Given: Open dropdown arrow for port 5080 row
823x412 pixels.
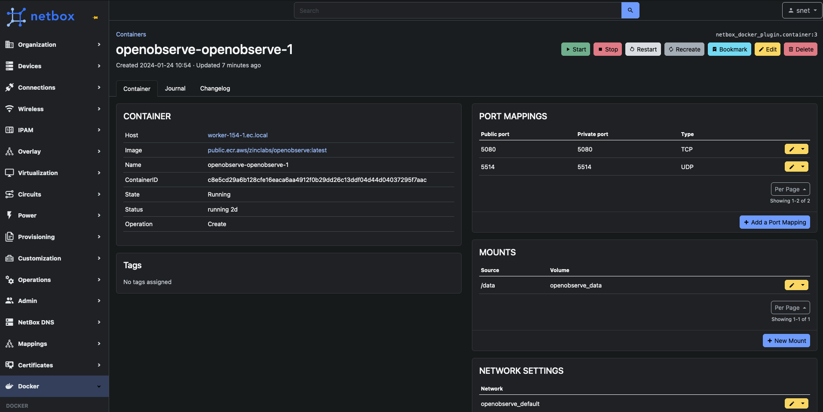Looking at the screenshot, I should [x=803, y=149].
